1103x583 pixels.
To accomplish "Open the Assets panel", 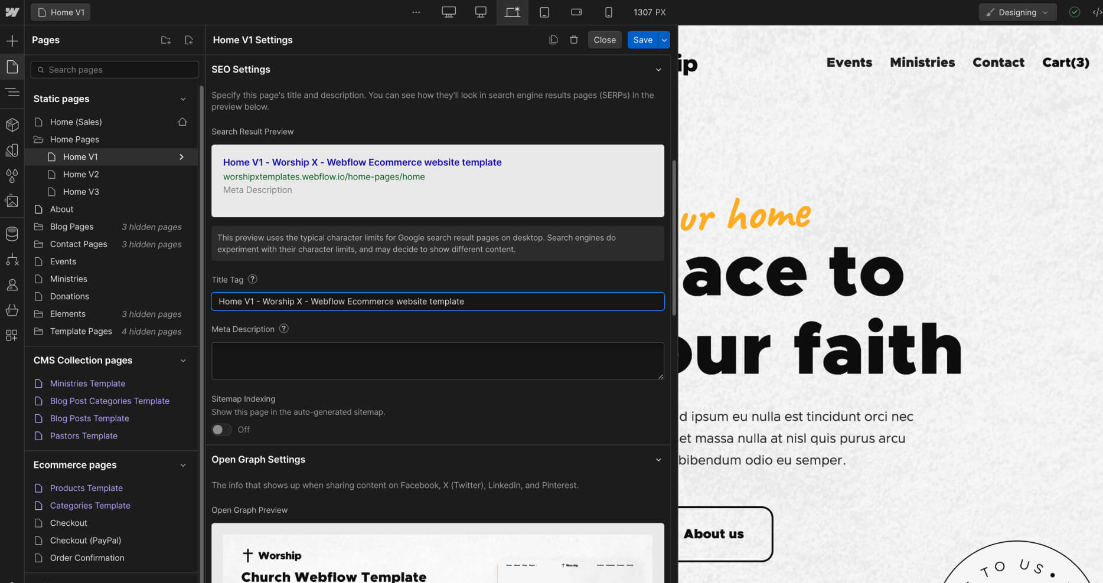I will [12, 201].
